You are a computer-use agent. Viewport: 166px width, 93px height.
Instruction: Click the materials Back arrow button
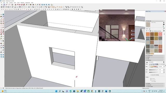pos(147,31)
